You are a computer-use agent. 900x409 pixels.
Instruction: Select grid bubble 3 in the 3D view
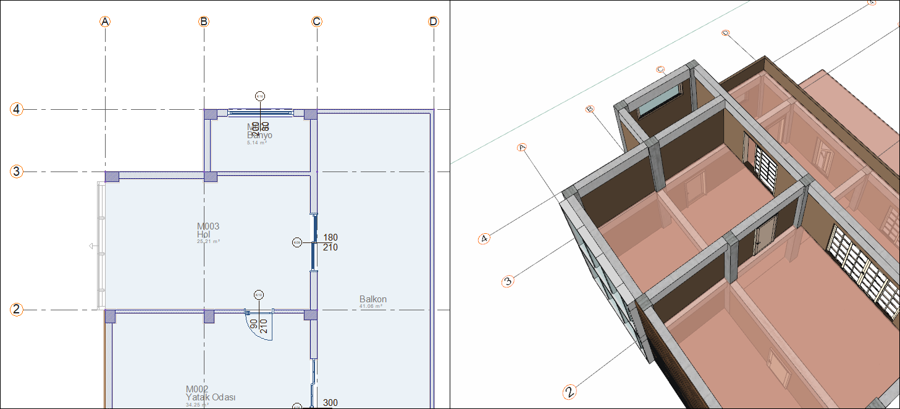(508, 281)
